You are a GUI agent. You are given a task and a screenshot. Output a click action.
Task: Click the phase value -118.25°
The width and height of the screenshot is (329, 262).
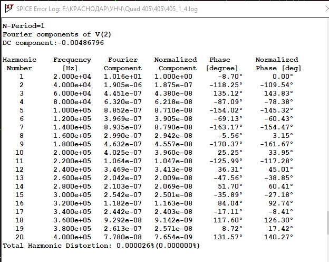[226, 85]
